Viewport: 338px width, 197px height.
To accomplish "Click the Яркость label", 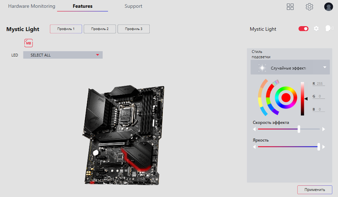I will [261, 140].
